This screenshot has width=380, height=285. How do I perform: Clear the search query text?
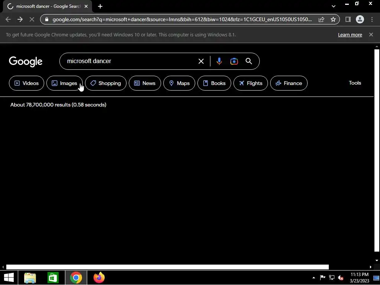[201, 61]
